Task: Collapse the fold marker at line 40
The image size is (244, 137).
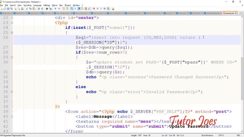Action: click(12, 117)
